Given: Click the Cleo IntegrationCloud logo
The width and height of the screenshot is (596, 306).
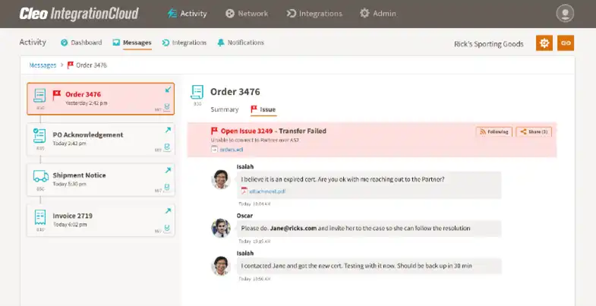Looking at the screenshot, I should click(79, 14).
